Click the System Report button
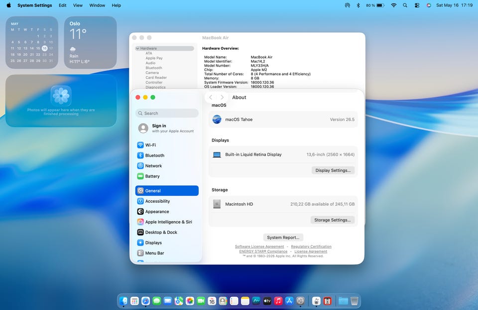 click(x=283, y=237)
